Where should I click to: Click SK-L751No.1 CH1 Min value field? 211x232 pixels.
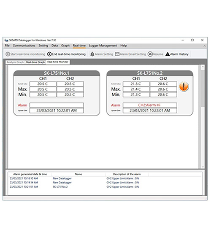[43, 94]
